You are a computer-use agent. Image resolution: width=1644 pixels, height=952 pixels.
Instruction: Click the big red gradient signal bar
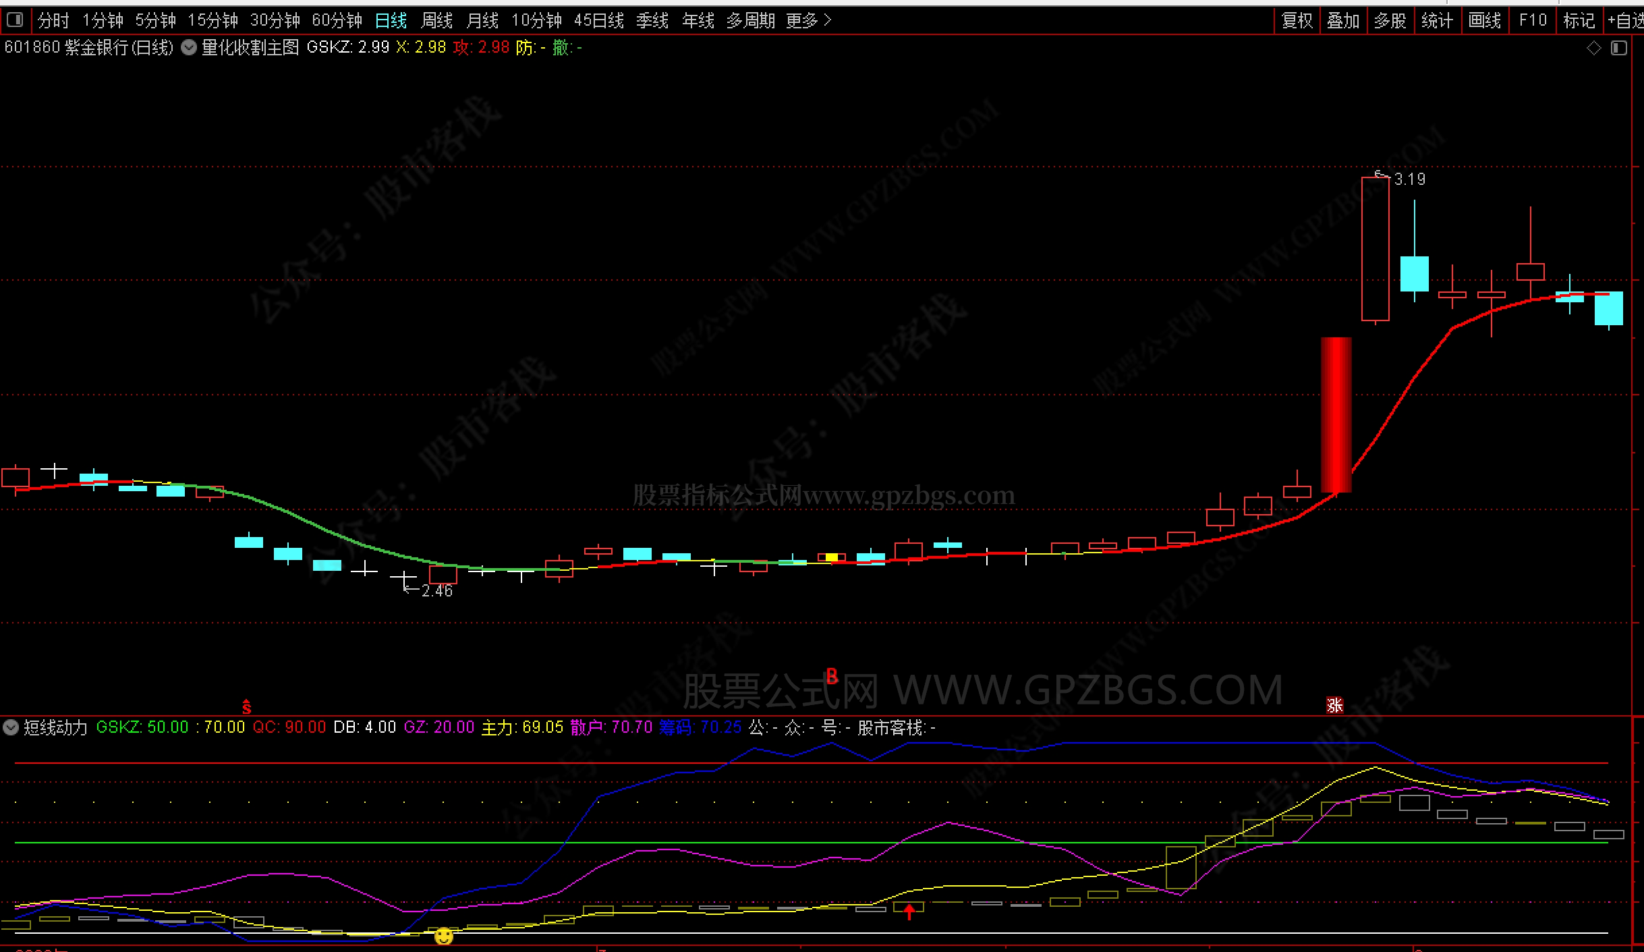tap(1336, 414)
